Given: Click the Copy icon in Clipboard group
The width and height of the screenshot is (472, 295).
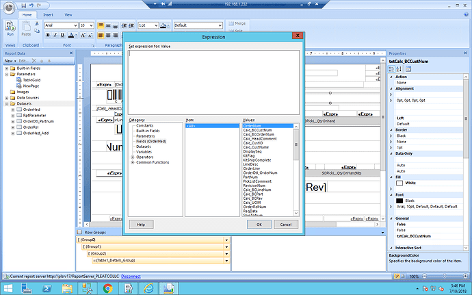Looking at the screenshot, I should click(37, 31).
